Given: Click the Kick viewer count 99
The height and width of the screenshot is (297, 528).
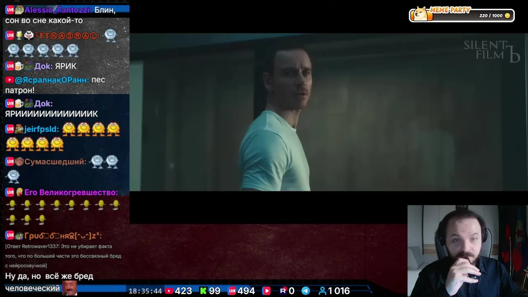Looking at the screenshot, I should [214, 291].
